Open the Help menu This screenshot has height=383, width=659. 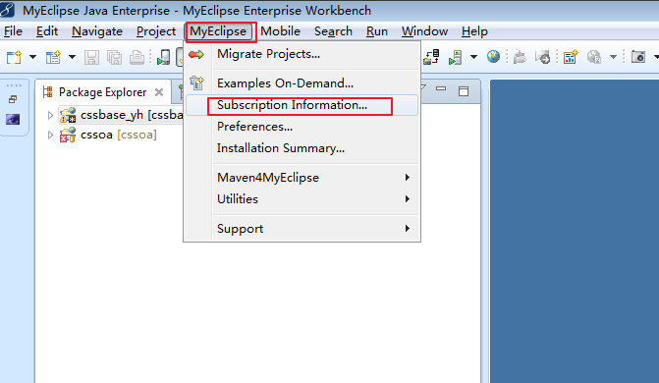[474, 31]
